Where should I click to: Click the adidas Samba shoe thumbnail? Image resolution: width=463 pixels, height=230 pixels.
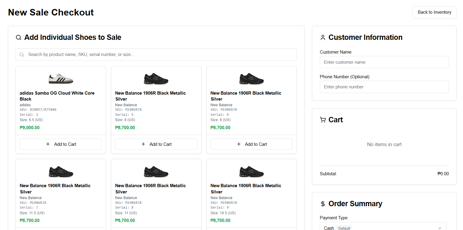tap(61, 79)
